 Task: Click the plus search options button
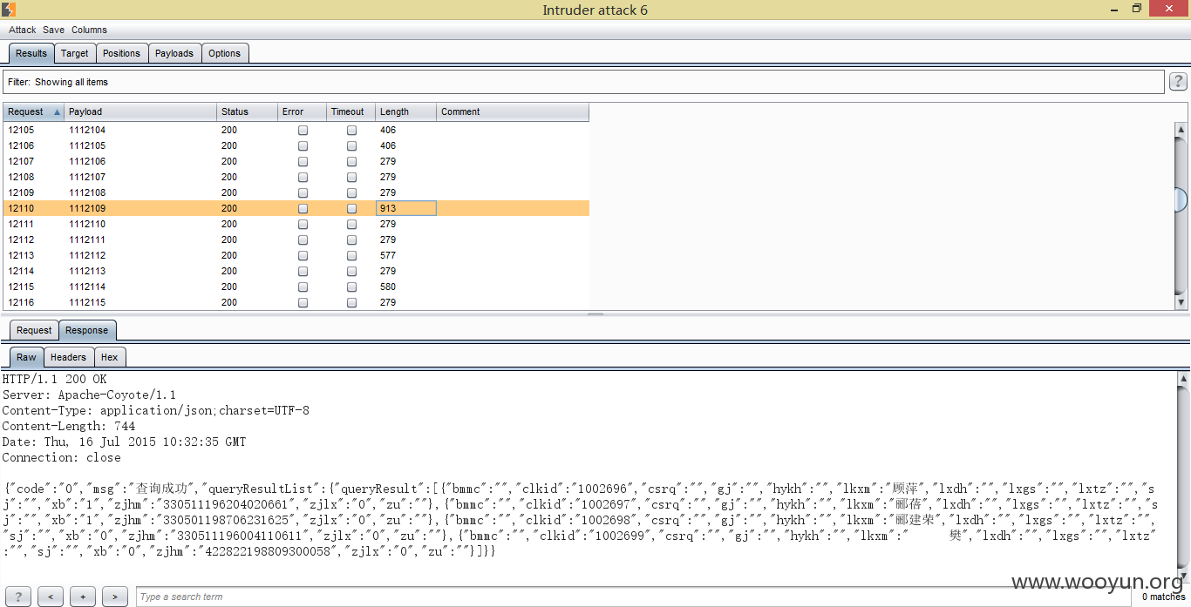coord(83,597)
